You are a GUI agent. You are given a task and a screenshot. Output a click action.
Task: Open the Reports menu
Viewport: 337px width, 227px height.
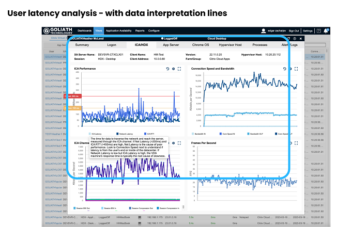pos(140,30)
